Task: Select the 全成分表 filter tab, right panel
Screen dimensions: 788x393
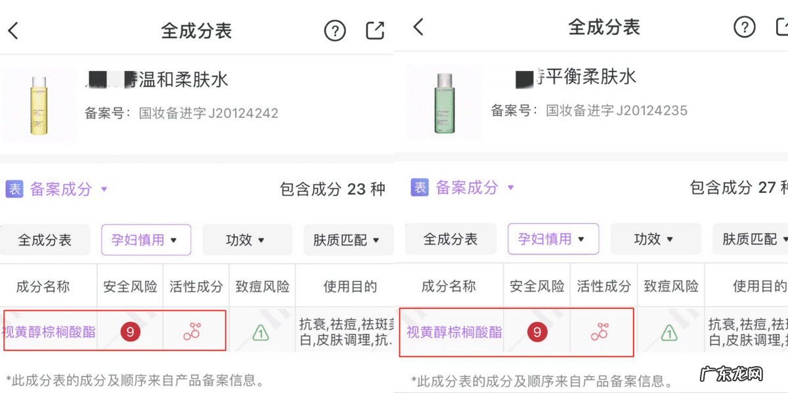Action: 450,239
